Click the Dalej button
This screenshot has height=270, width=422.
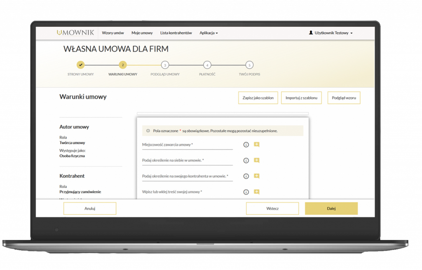(x=331, y=208)
